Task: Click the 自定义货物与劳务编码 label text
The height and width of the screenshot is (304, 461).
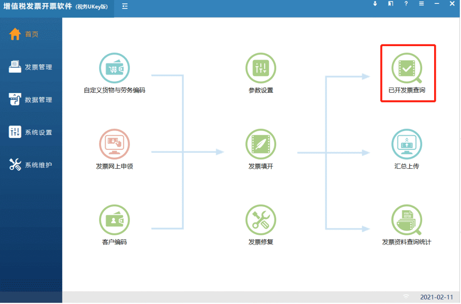Action: click(x=114, y=90)
